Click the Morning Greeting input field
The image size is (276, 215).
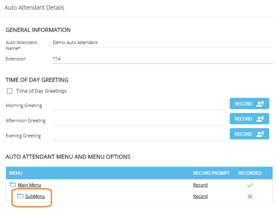(139, 106)
